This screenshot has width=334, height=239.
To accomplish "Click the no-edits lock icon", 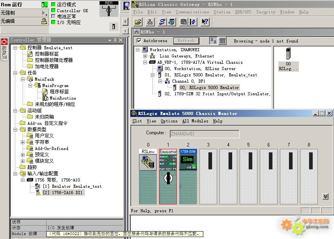I will (x=44, y=21).
